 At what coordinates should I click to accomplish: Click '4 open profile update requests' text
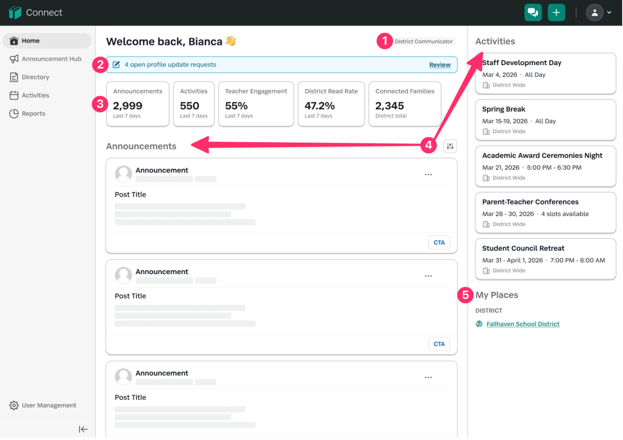point(170,65)
